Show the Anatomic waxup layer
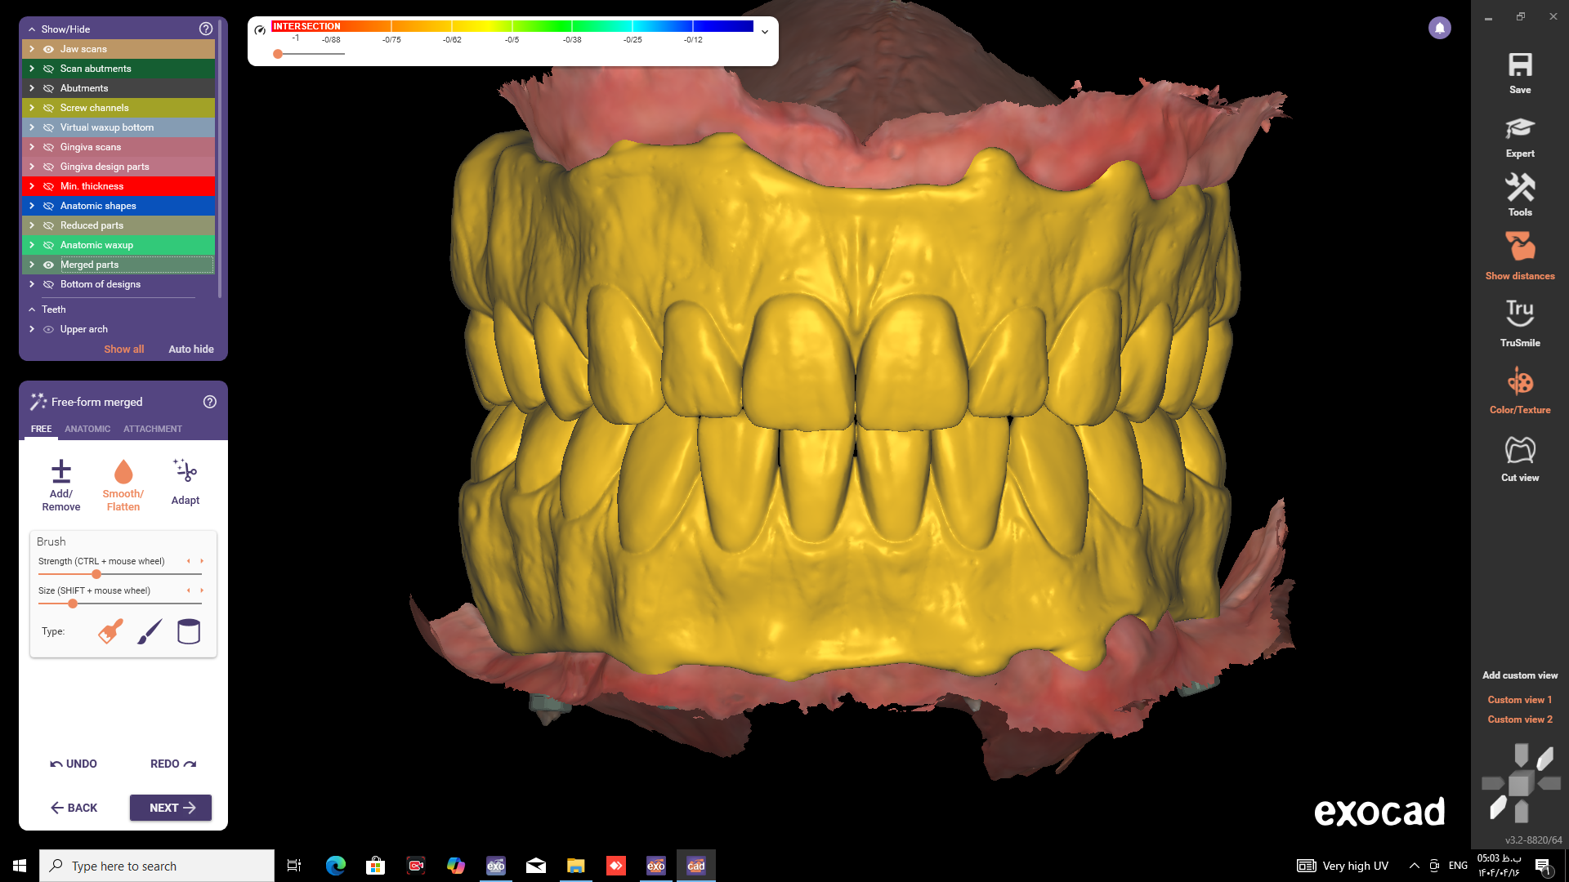This screenshot has height=882, width=1569. (48, 245)
